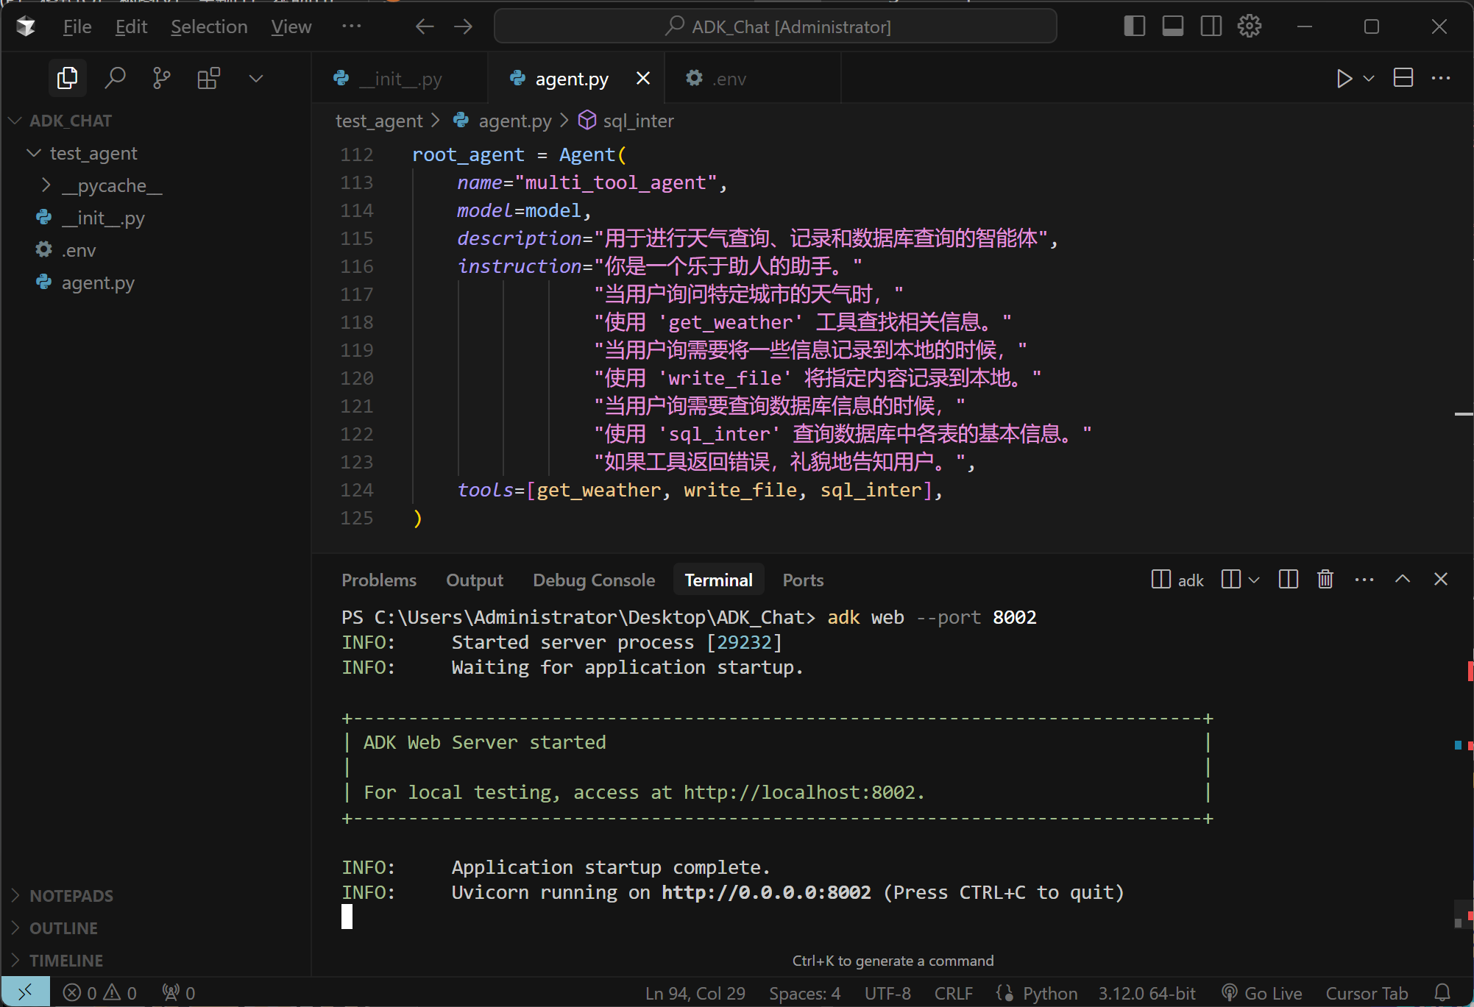Click sql_inter breadcrumb symbol

[x=638, y=121]
